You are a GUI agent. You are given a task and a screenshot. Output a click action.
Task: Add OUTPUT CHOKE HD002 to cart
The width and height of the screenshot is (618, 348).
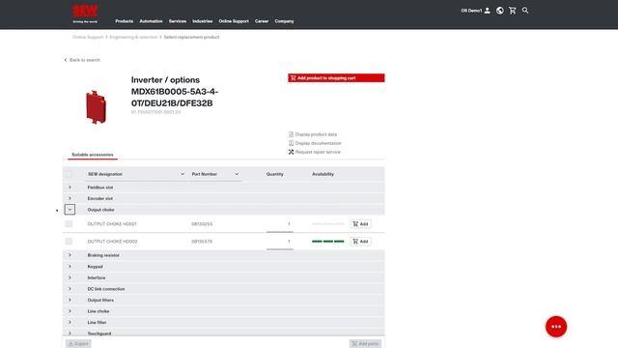click(x=360, y=242)
